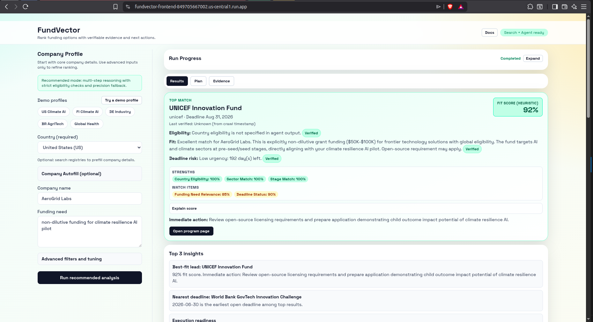This screenshot has width=593, height=322.
Task: Open site settings icon beside the URL
Action: (x=128, y=7)
